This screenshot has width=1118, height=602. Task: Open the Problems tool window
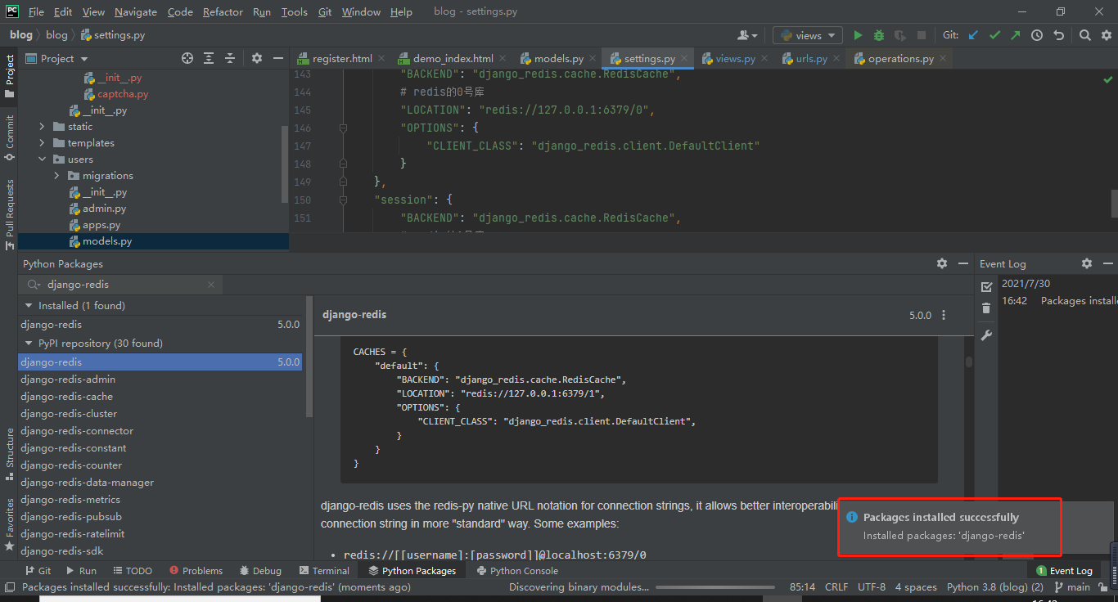(196, 571)
